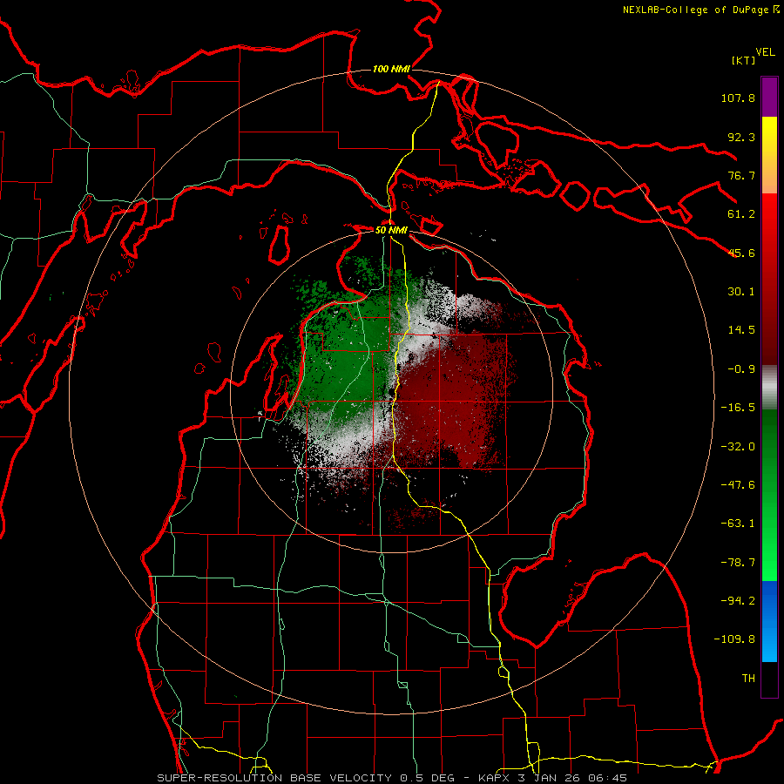Click the NEXLAB-College of DuPage watermark text

click(x=700, y=10)
